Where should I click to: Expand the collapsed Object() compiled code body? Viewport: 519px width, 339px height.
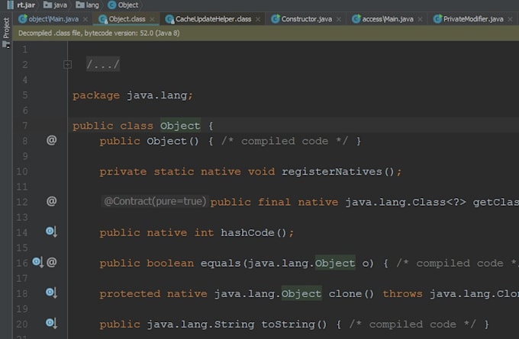coord(290,141)
